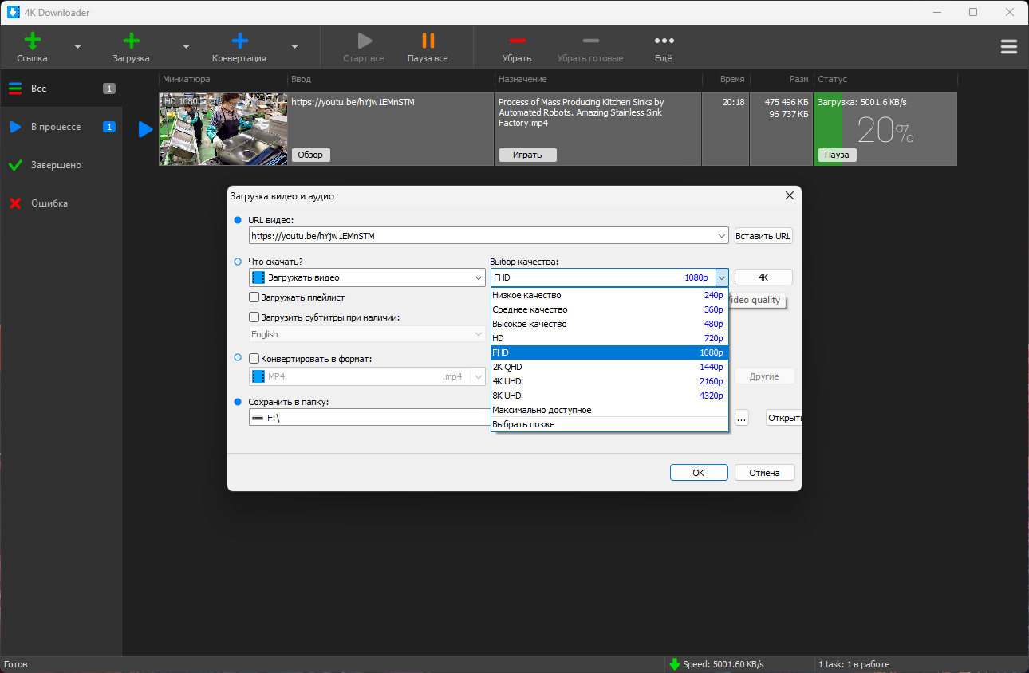Open the Ещё three-dots menu
Image resolution: width=1029 pixels, height=673 pixels.
[664, 41]
